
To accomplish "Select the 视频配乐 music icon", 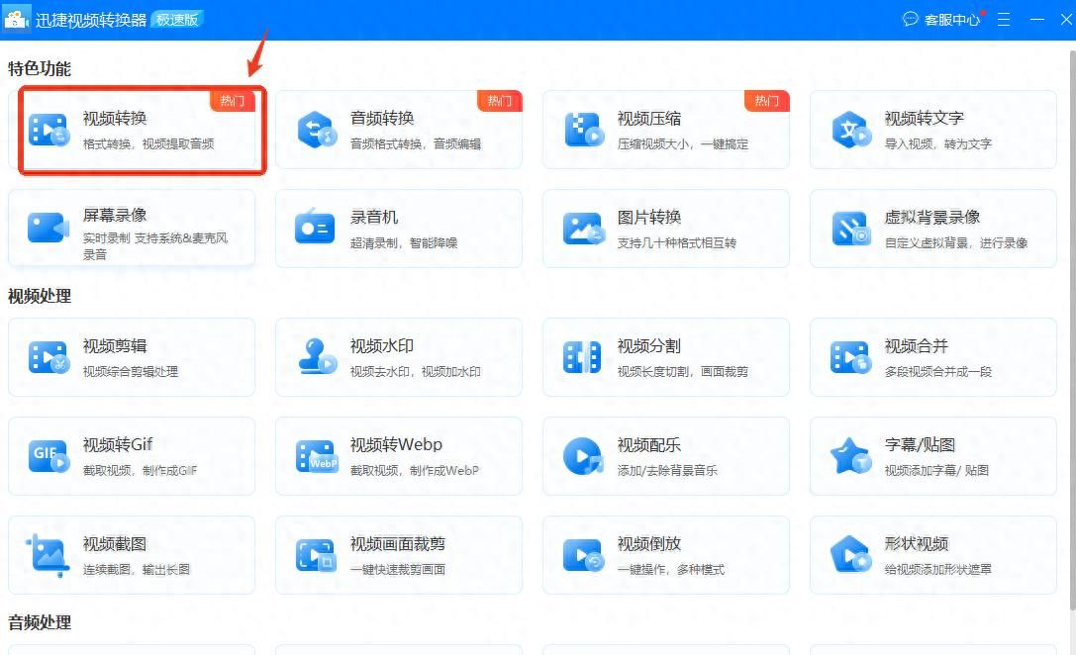I will (583, 456).
